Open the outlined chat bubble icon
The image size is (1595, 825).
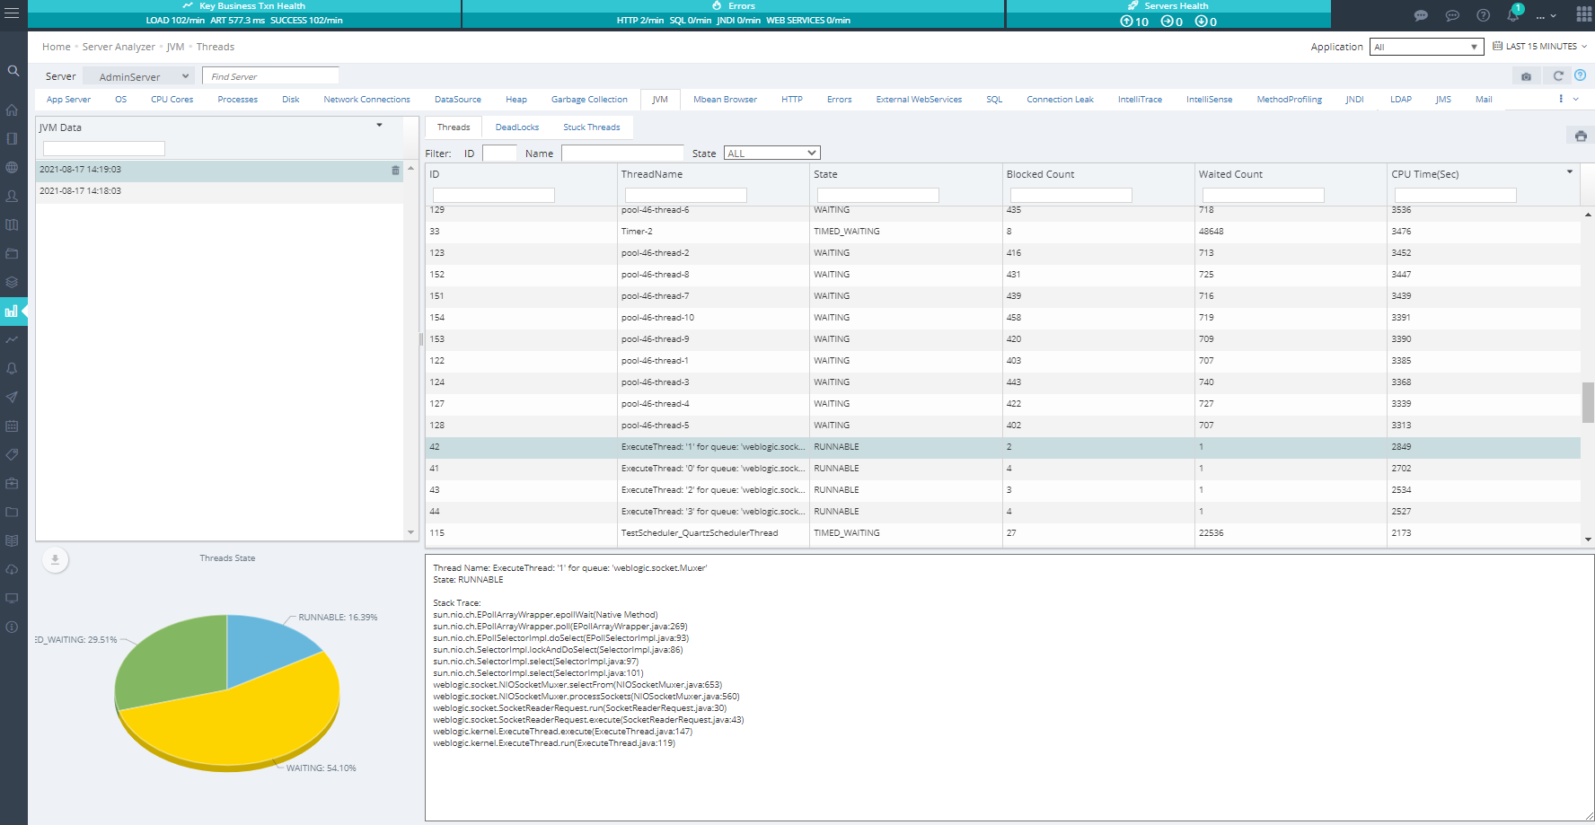click(x=1452, y=15)
